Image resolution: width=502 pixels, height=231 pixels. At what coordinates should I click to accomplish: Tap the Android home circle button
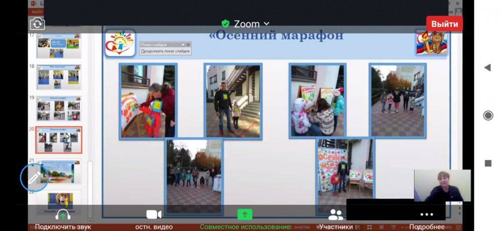pos(488,115)
